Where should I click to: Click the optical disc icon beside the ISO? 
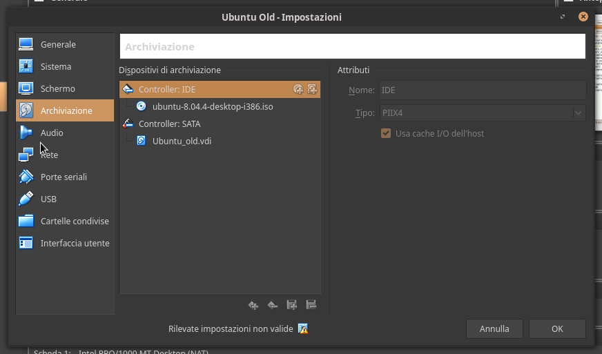coord(142,106)
